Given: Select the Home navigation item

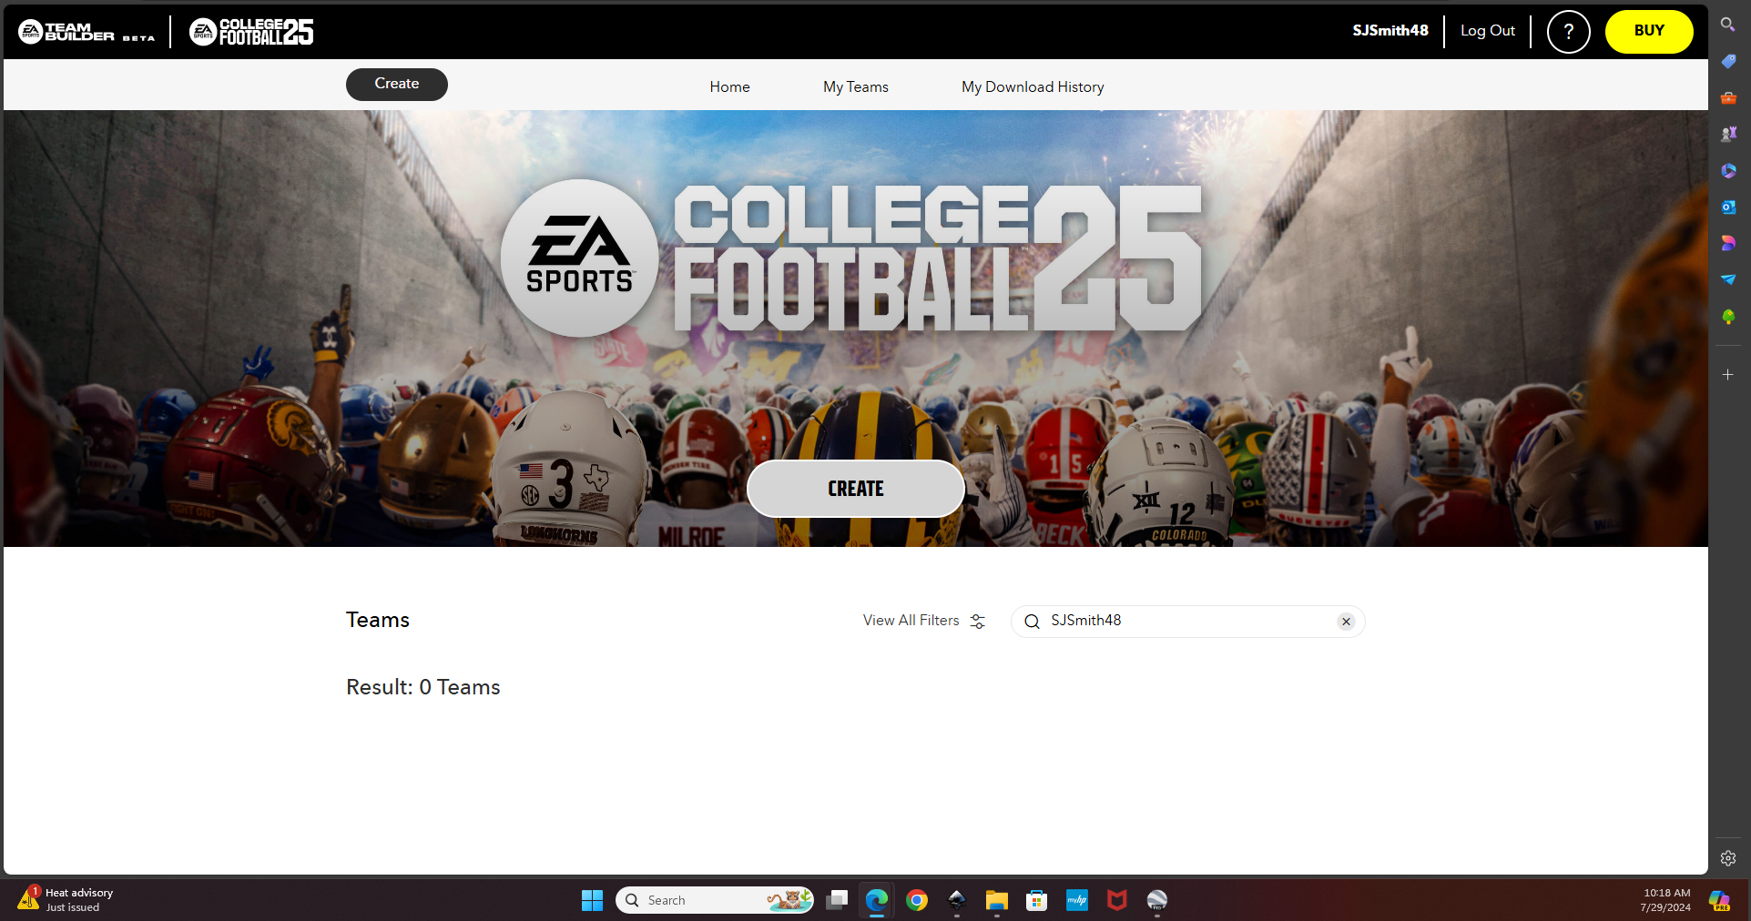Looking at the screenshot, I should coord(729,87).
